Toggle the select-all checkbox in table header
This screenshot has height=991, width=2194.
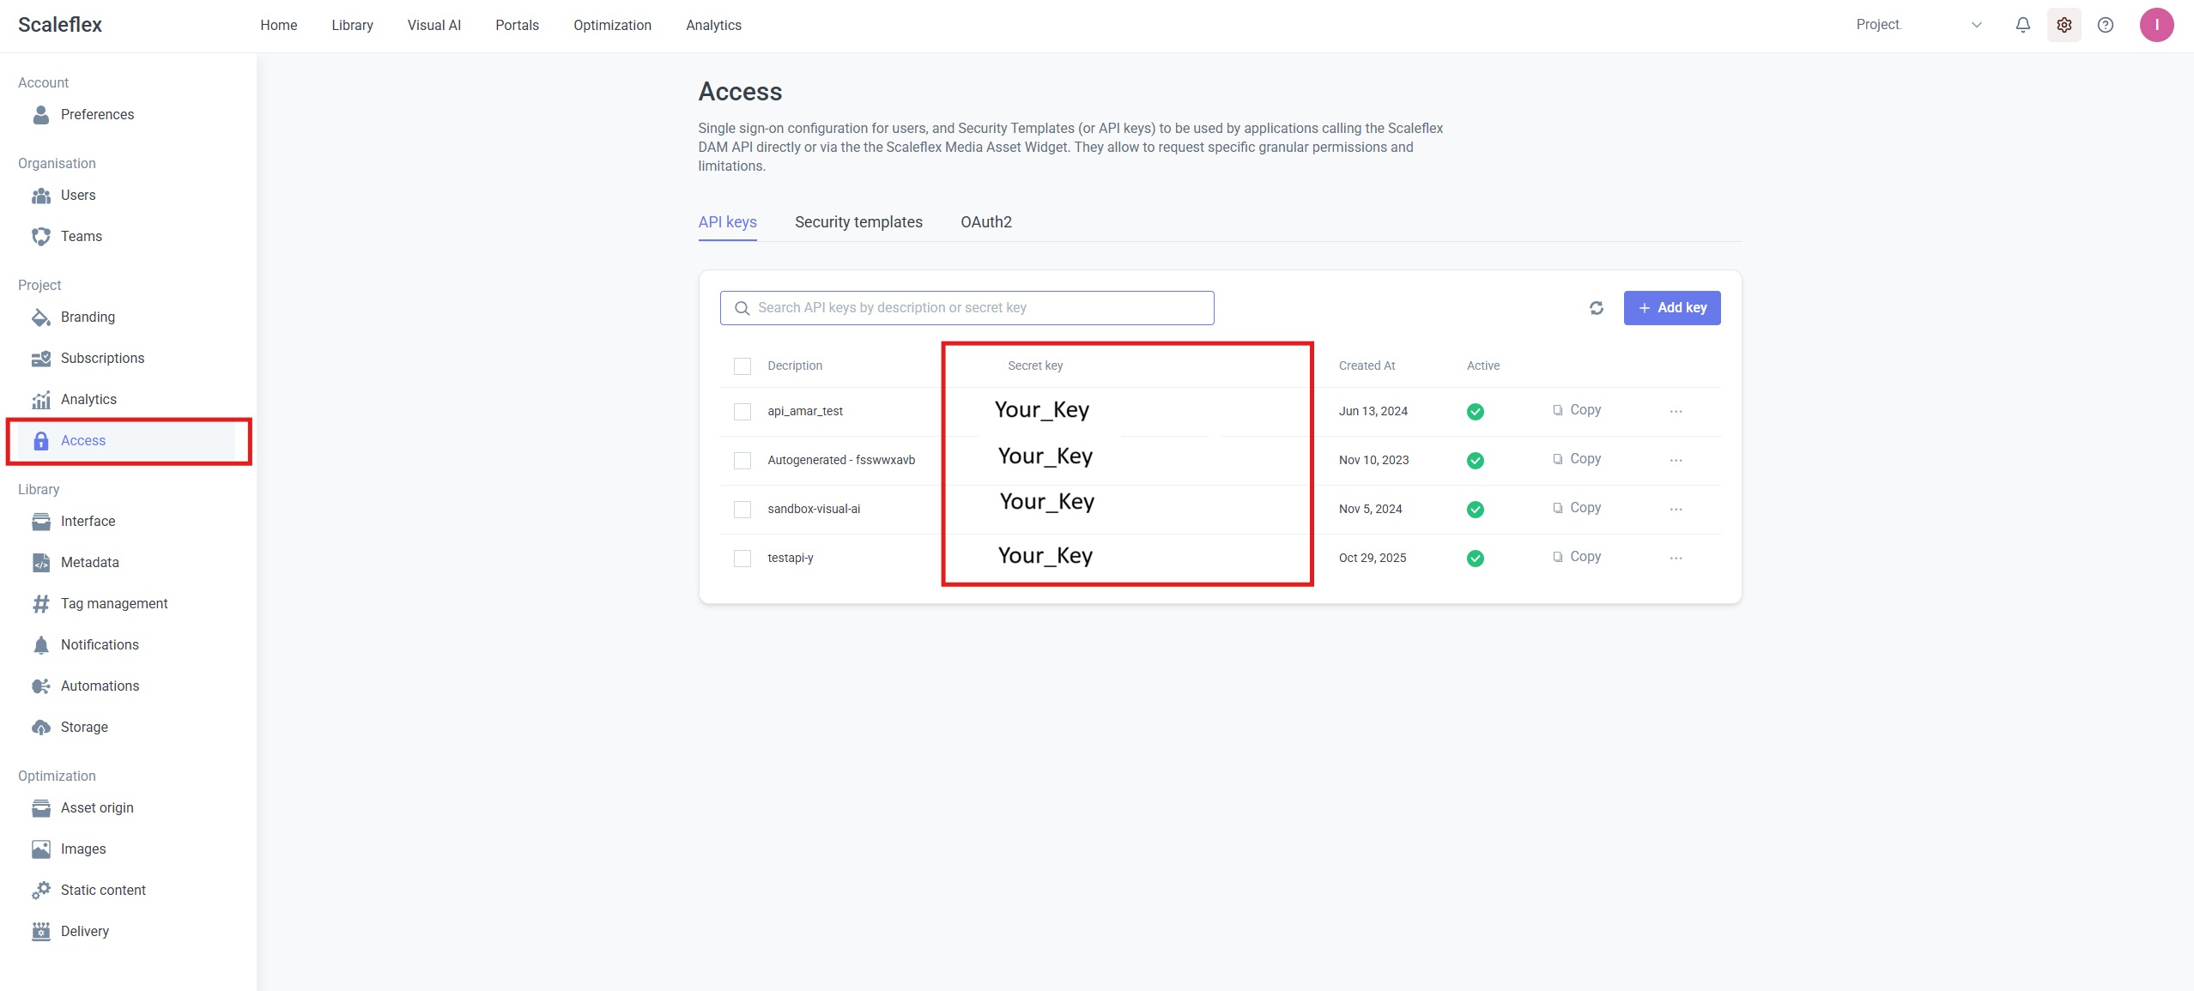click(x=742, y=366)
